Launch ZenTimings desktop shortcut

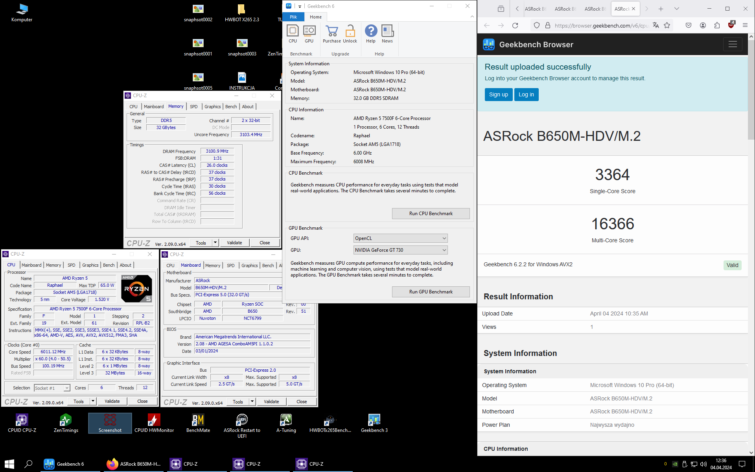(66, 423)
